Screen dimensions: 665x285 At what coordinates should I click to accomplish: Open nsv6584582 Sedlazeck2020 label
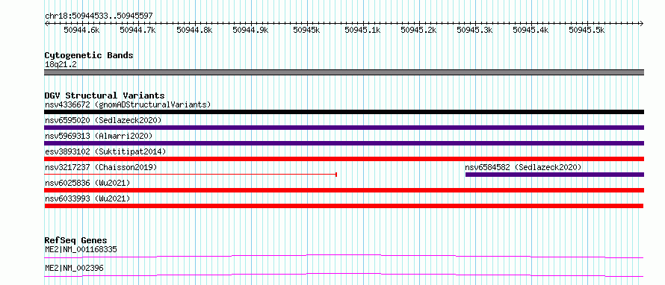(523, 167)
